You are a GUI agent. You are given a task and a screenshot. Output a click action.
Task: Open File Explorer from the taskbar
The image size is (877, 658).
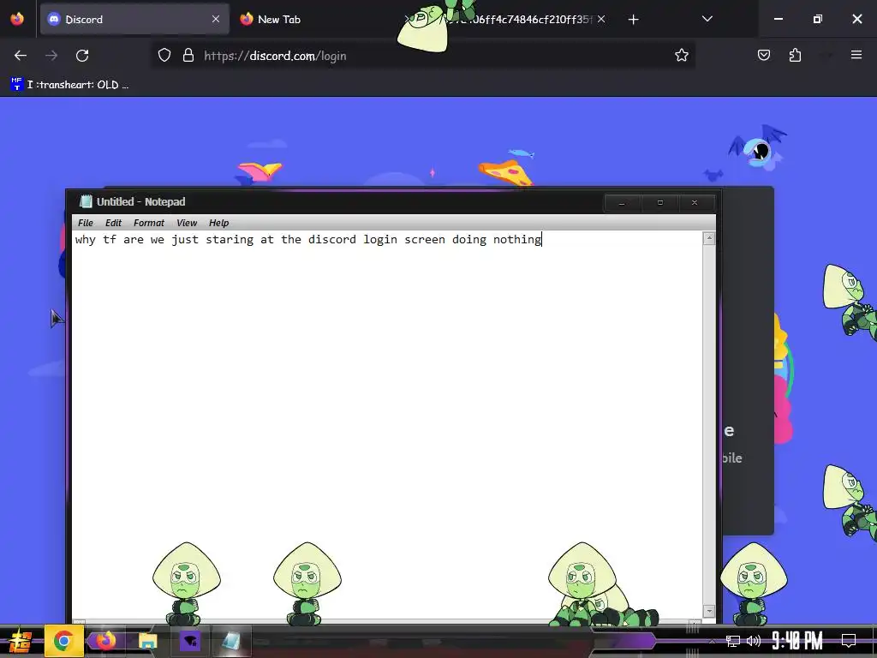147,641
